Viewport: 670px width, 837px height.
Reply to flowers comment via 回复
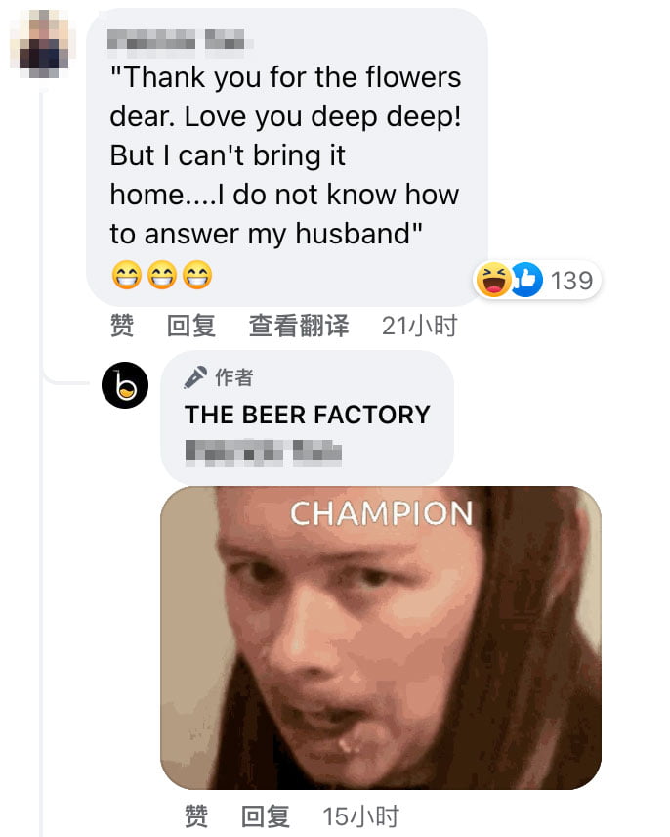point(191,325)
